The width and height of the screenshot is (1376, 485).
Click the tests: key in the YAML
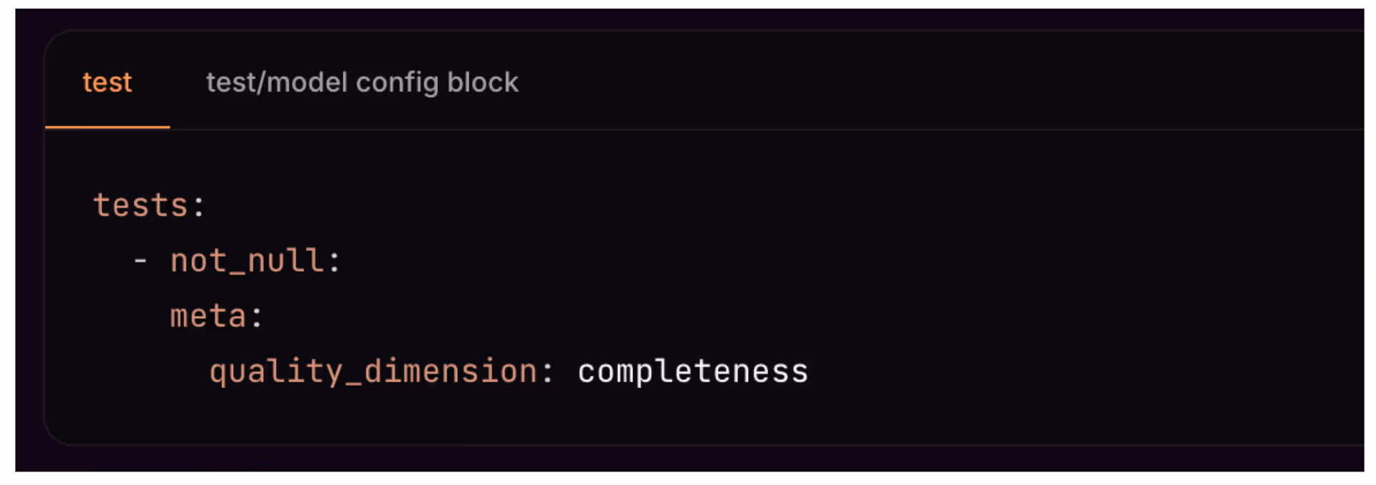pos(149,205)
